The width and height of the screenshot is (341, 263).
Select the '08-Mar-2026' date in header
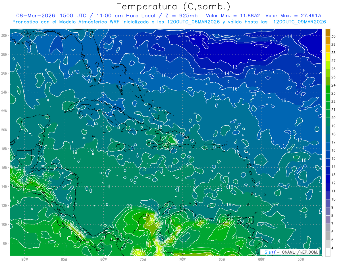[36, 16]
